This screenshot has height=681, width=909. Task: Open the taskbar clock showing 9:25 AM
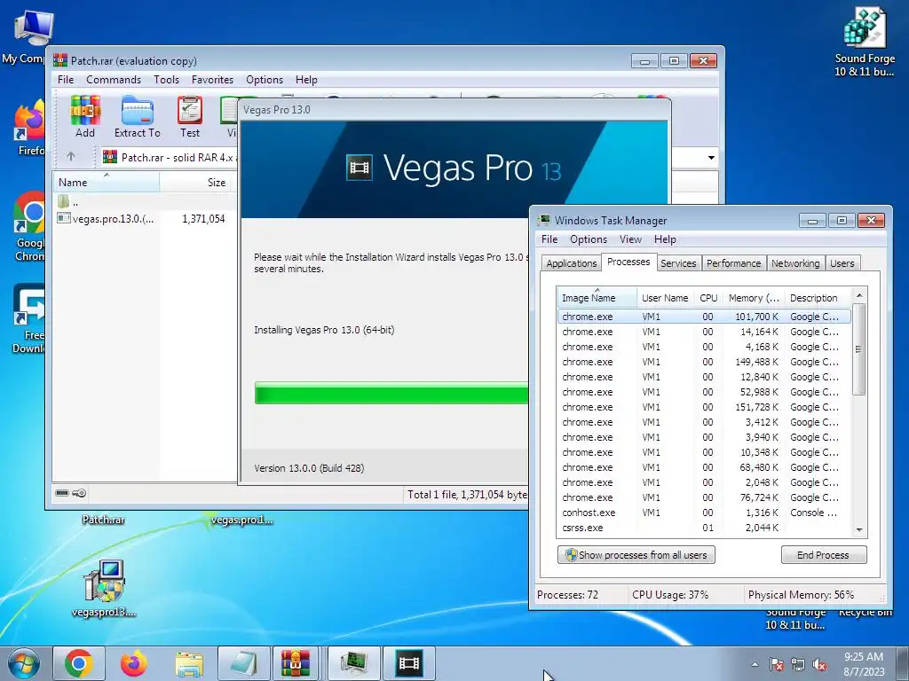pos(864,663)
